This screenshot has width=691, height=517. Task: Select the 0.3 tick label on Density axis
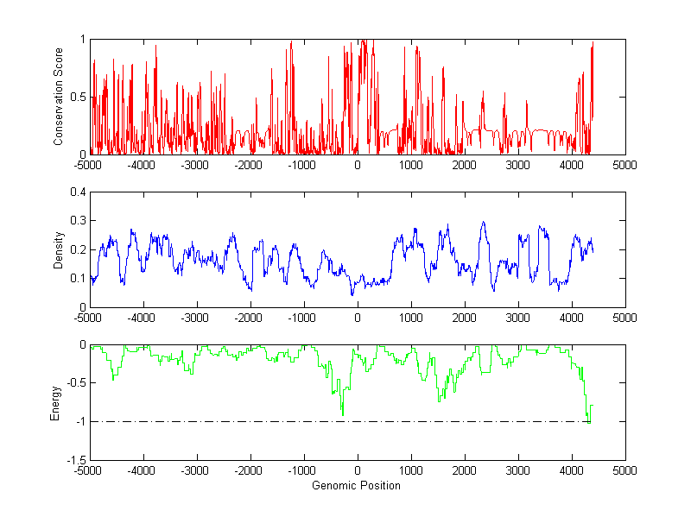[77, 221]
